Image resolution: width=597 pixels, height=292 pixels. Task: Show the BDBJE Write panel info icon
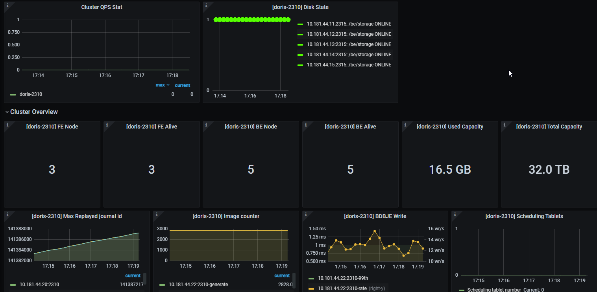(306, 214)
